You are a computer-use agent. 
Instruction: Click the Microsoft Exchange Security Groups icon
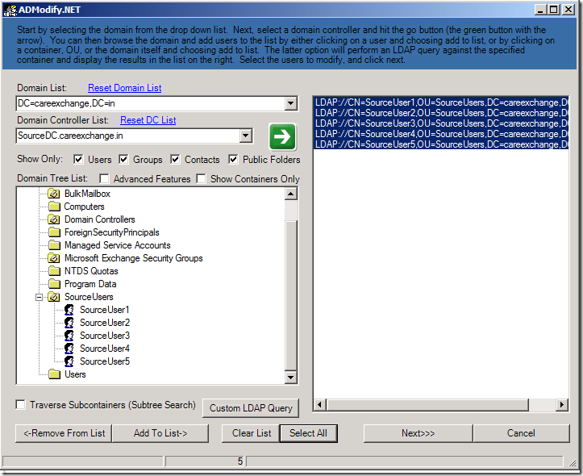54,258
